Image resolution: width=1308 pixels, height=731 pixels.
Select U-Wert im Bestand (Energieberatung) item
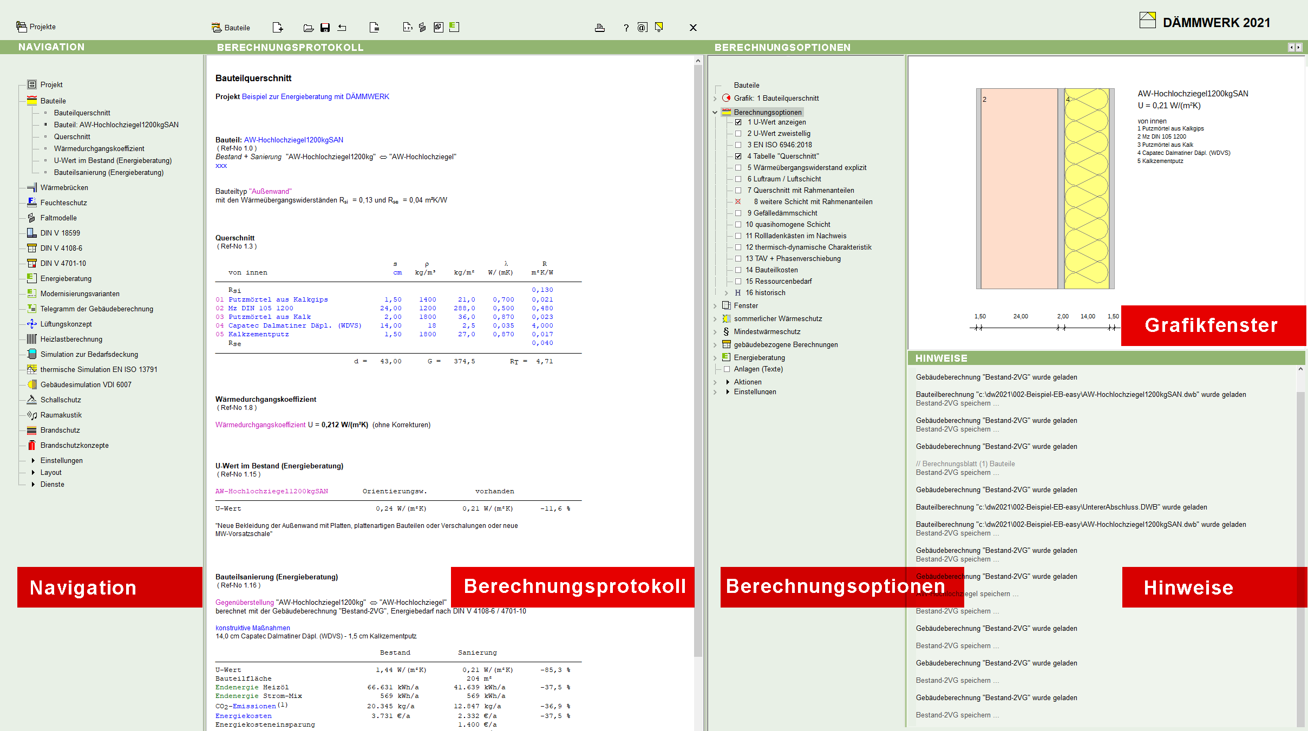tap(113, 160)
